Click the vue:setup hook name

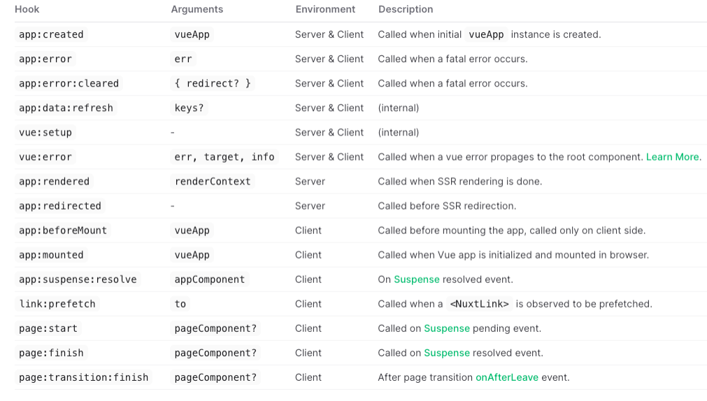(x=45, y=133)
